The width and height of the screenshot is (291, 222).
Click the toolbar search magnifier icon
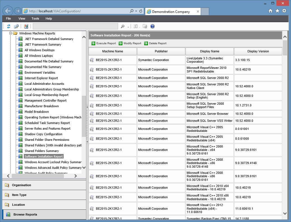tap(123, 26)
